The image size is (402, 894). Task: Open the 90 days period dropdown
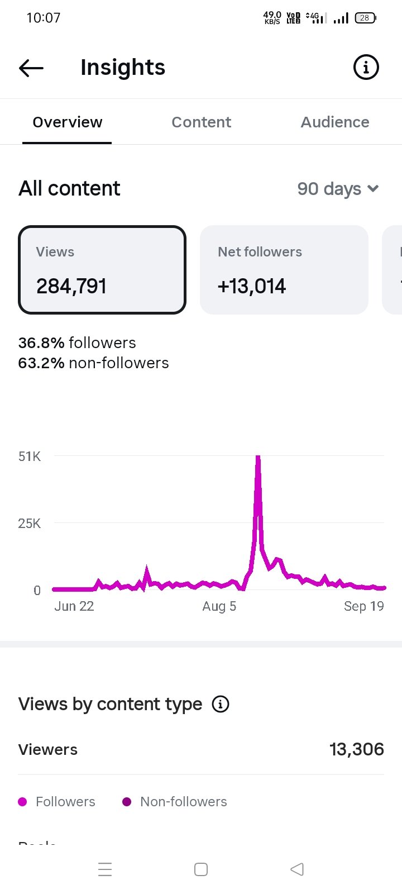pos(338,189)
